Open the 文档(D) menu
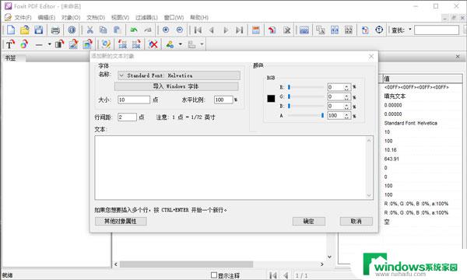 [x=96, y=18]
